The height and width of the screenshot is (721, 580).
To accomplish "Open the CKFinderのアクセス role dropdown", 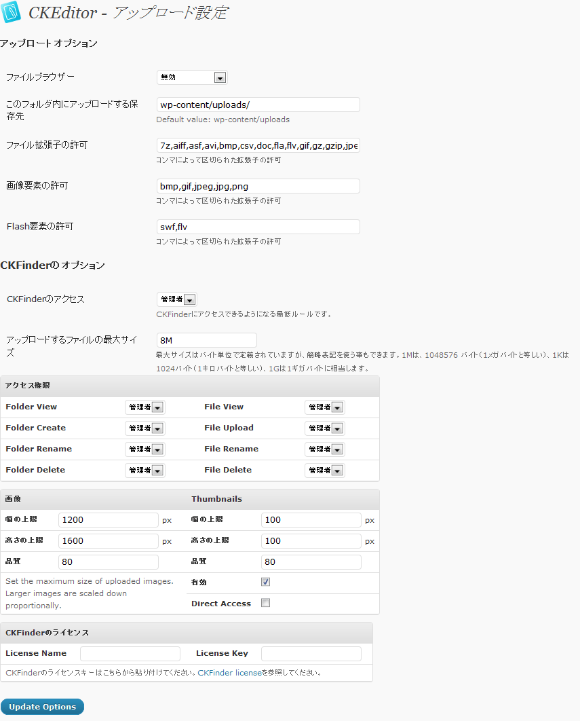I will coord(177,299).
